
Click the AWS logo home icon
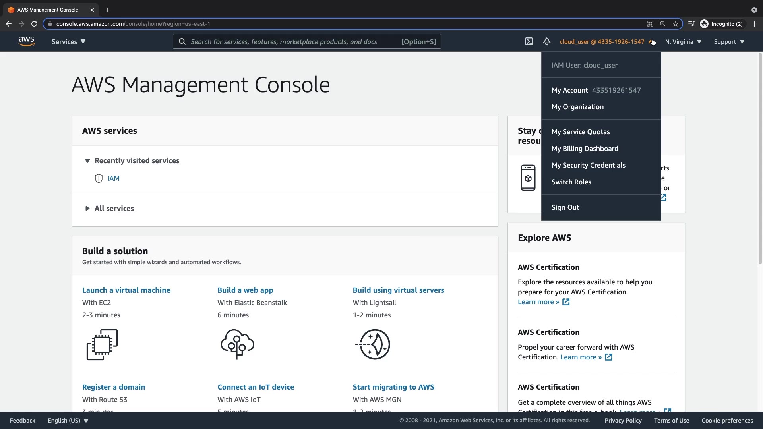click(x=26, y=41)
